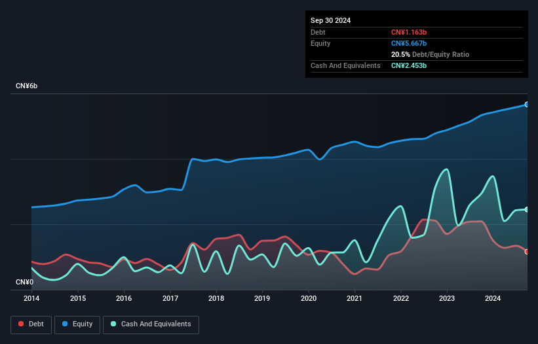The height and width of the screenshot is (344, 538).
Task: Click the 2021 x-axis label
Action: (355, 298)
